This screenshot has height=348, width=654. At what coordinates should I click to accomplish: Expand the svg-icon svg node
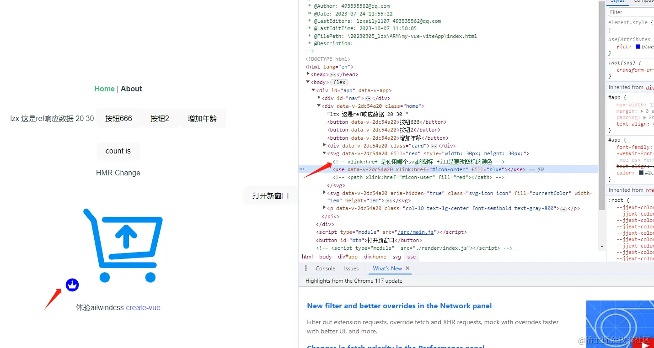click(324, 193)
